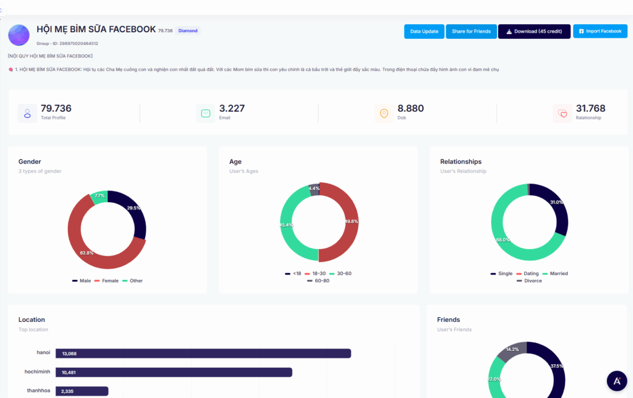The width and height of the screenshot is (633, 398).
Task: Click the 'HỘI MẸ BỈM SỮA FACEBOOK' page title
Action: [96, 30]
